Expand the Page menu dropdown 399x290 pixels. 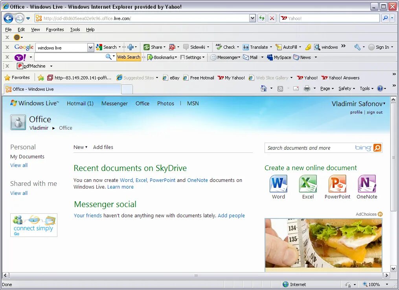(327, 88)
